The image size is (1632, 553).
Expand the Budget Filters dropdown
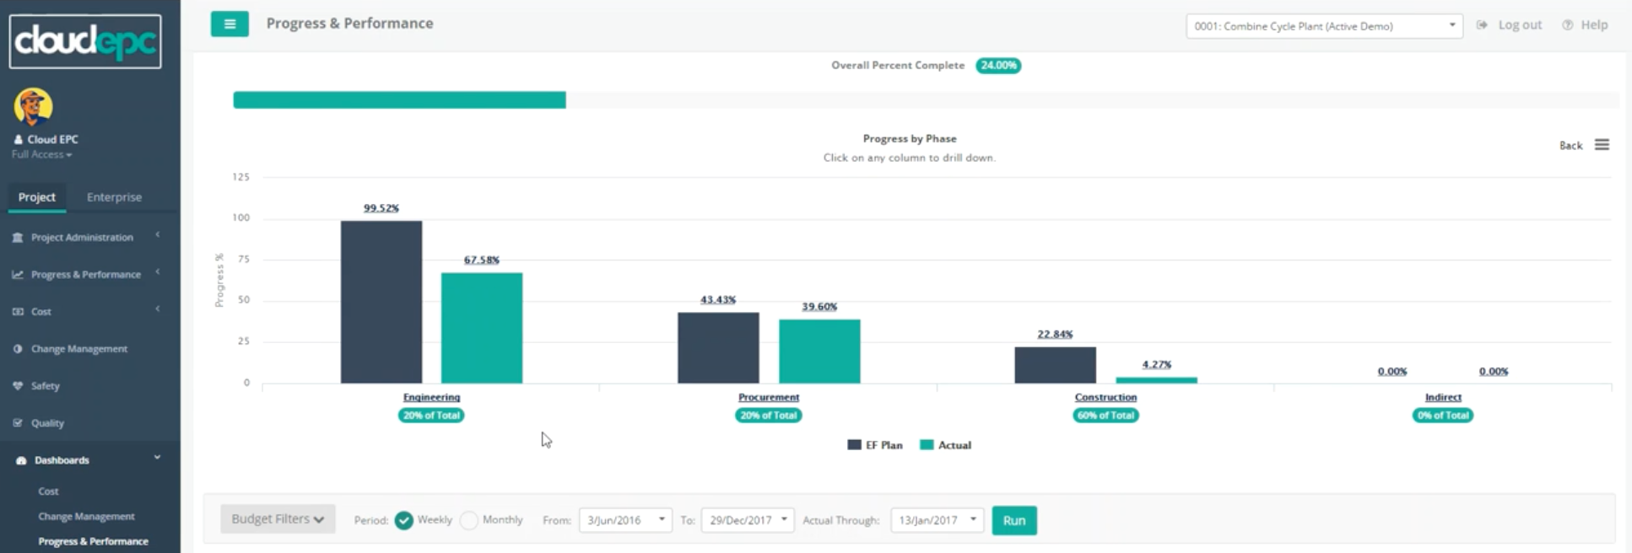(278, 519)
